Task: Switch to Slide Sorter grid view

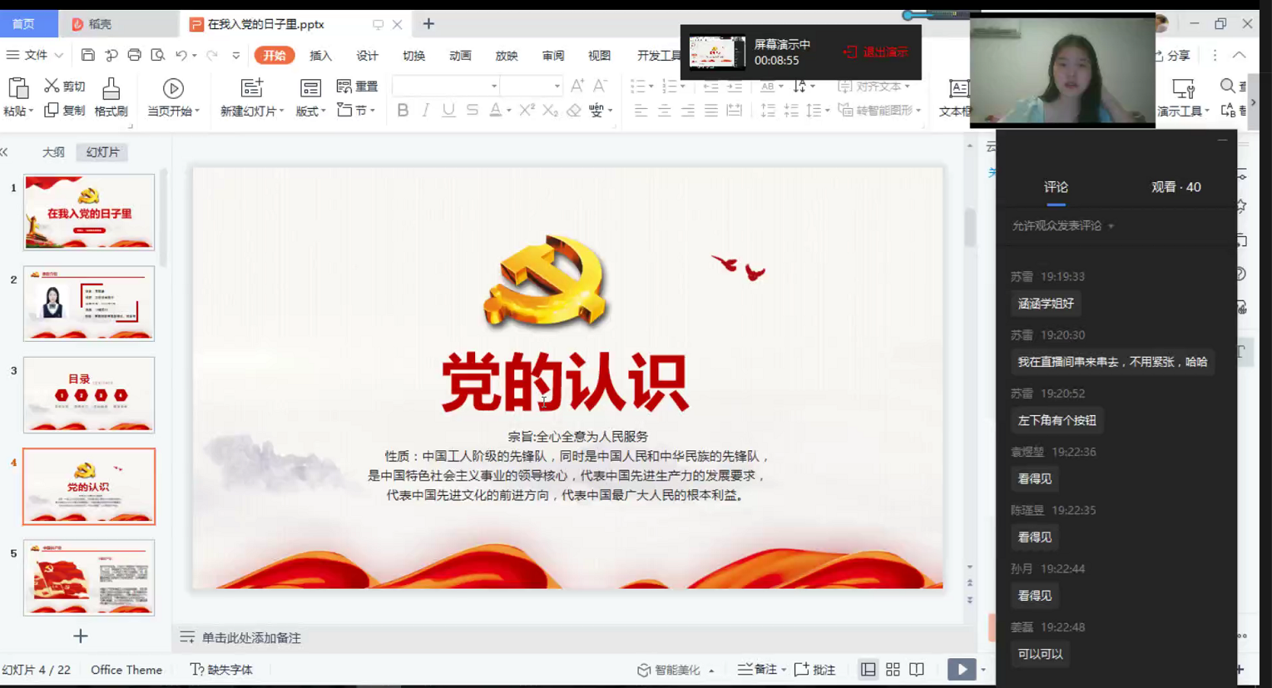Action: click(x=893, y=669)
